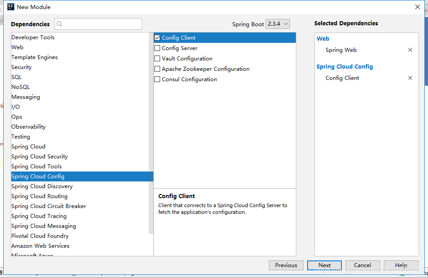Check the Config Server checkbox

157,48
